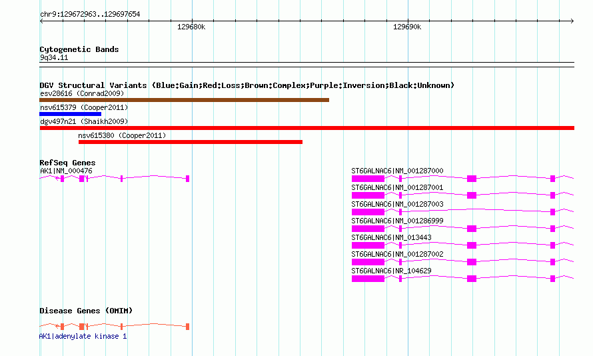Open ST6GALNAC6|NR_104629 transcript label

pos(391,271)
